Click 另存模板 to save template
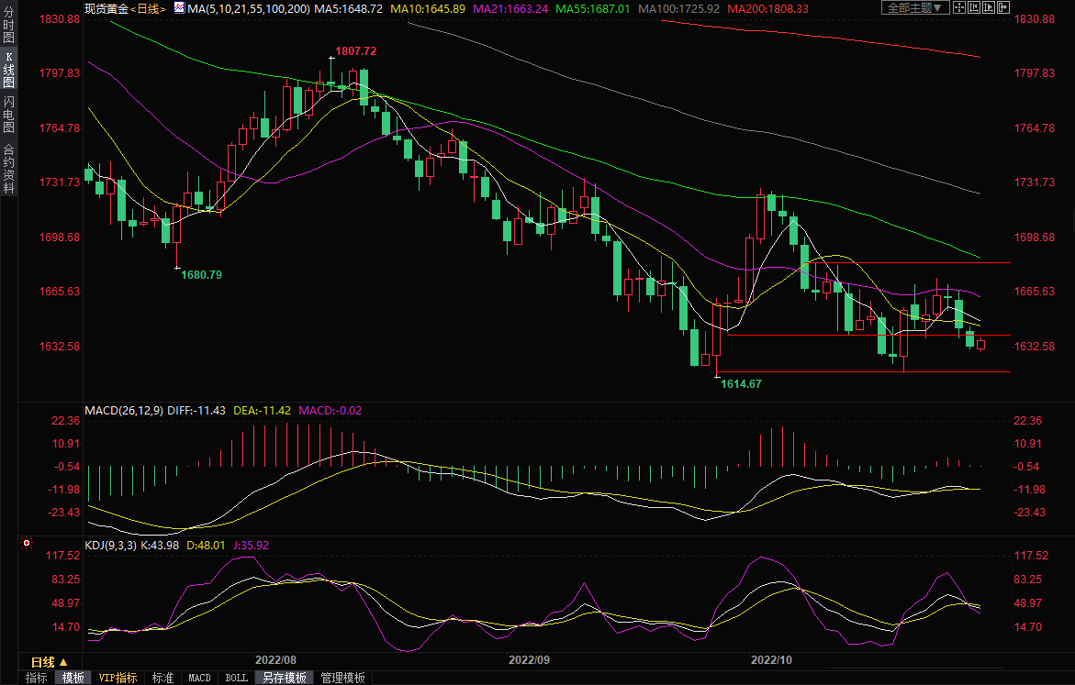1075x685 pixels. 285,678
